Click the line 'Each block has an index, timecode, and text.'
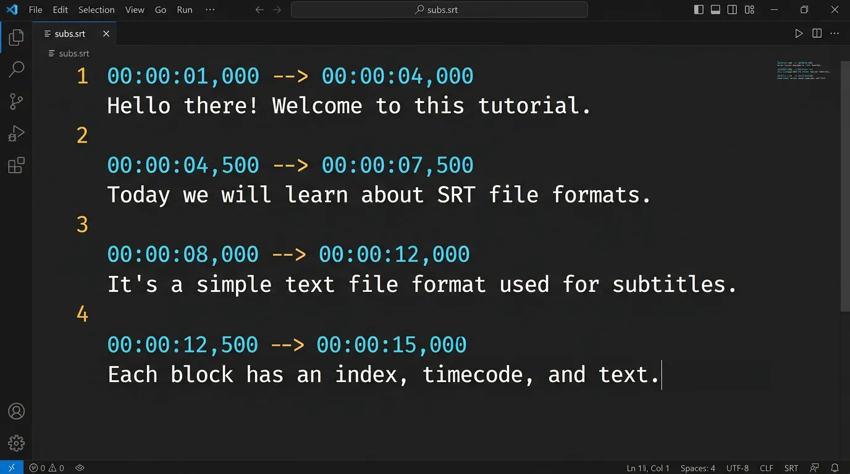Image resolution: width=850 pixels, height=474 pixels. pyautogui.click(x=384, y=375)
